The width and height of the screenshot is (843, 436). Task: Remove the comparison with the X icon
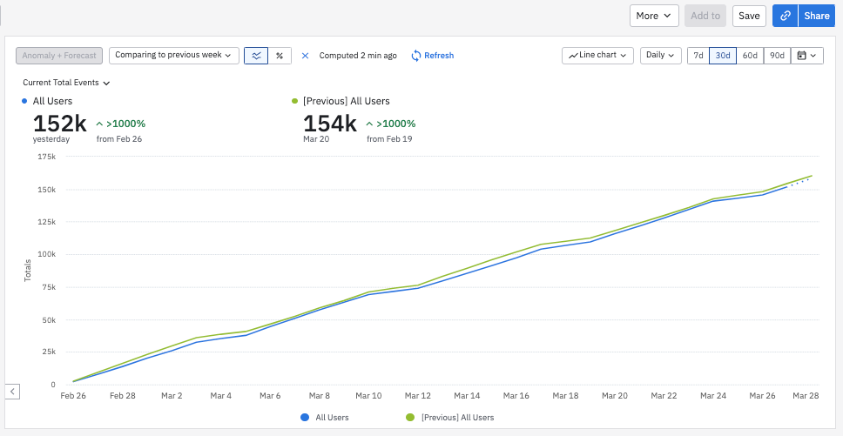305,56
